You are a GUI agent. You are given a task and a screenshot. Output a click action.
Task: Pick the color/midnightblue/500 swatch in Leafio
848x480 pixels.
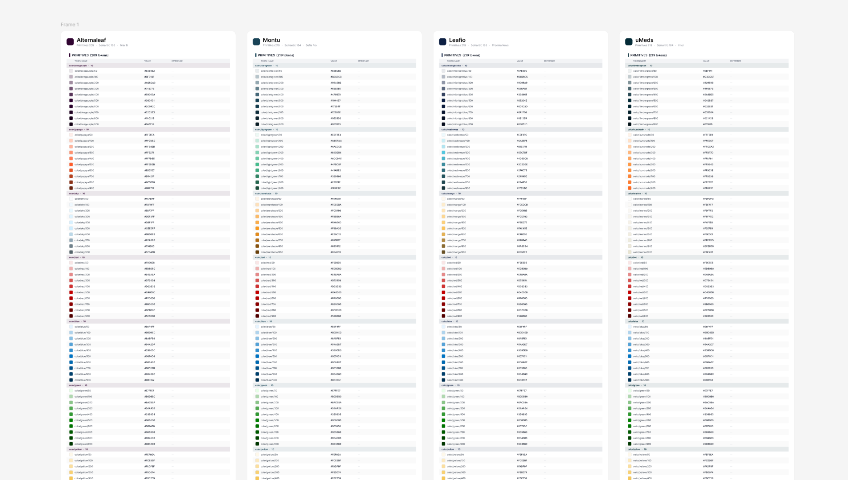click(443, 100)
